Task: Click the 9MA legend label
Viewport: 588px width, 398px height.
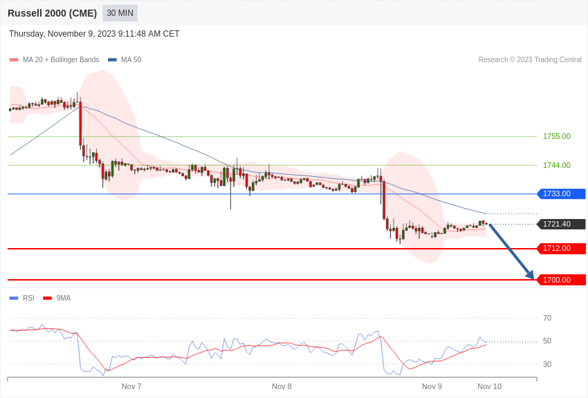Action: (x=64, y=298)
